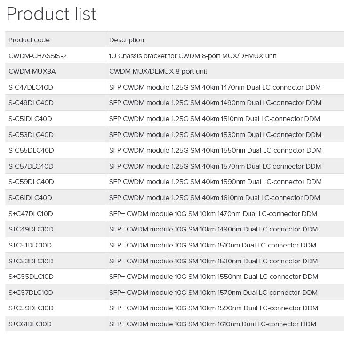
Task: Select the S+C53DLC10D code cell
Action: [x=31, y=261]
